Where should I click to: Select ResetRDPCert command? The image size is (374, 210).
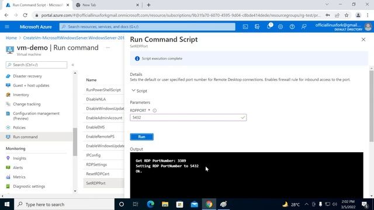click(x=98, y=174)
